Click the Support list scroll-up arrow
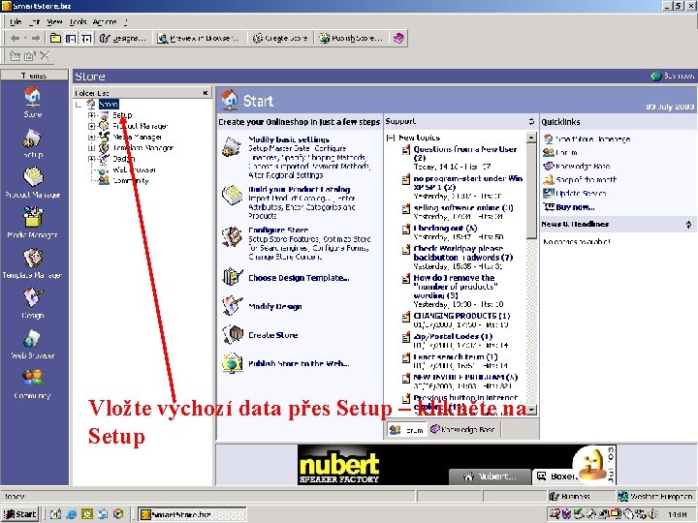698x523 pixels. (531, 138)
